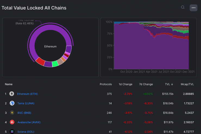The image size is (201, 134).
Task: Click Avalanche 7d change -5.58%
Action: (x=148, y=122)
